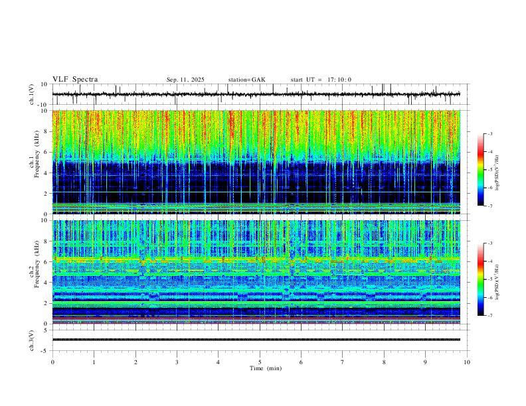
Task: Click the time axis tick label "7"
Action: point(343,362)
